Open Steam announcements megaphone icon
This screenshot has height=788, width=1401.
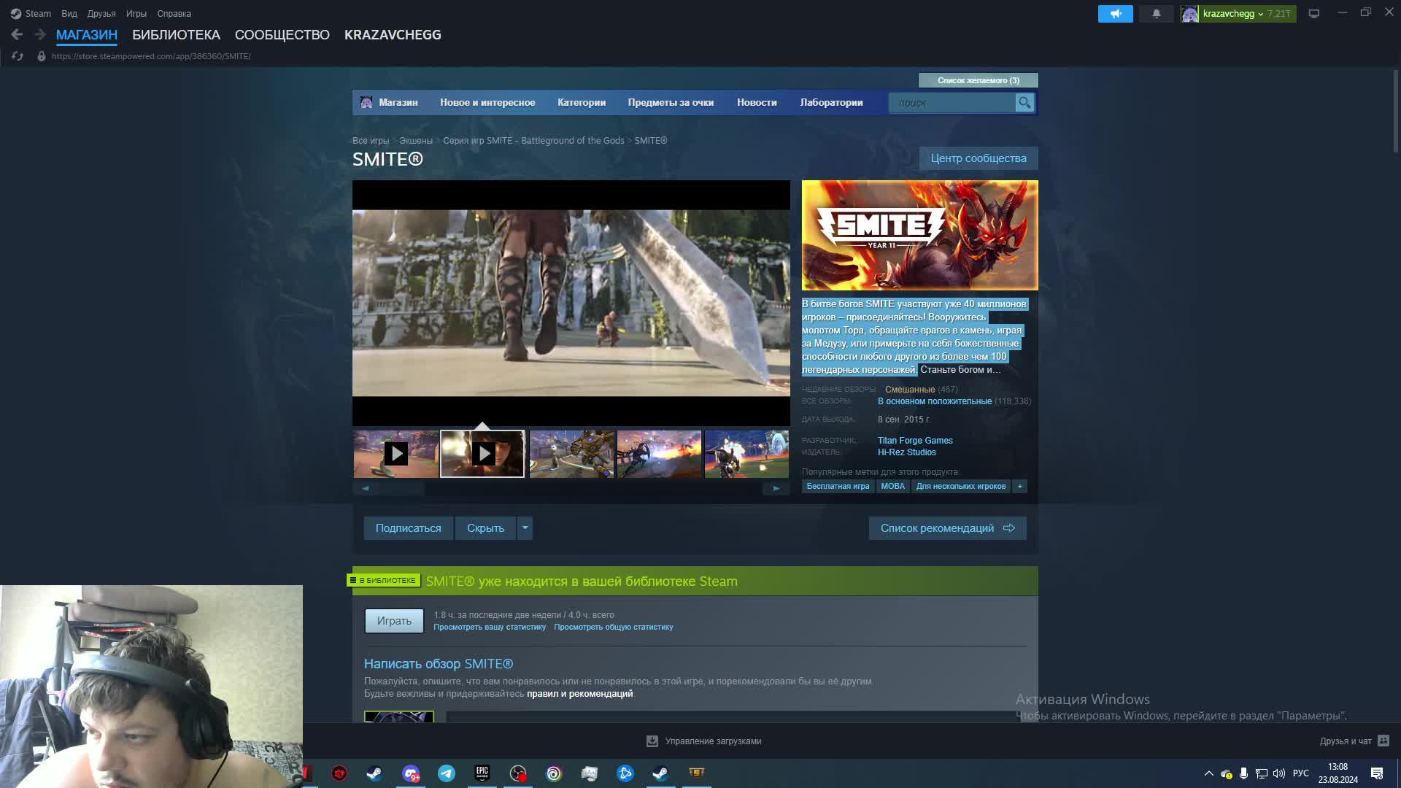(1115, 14)
